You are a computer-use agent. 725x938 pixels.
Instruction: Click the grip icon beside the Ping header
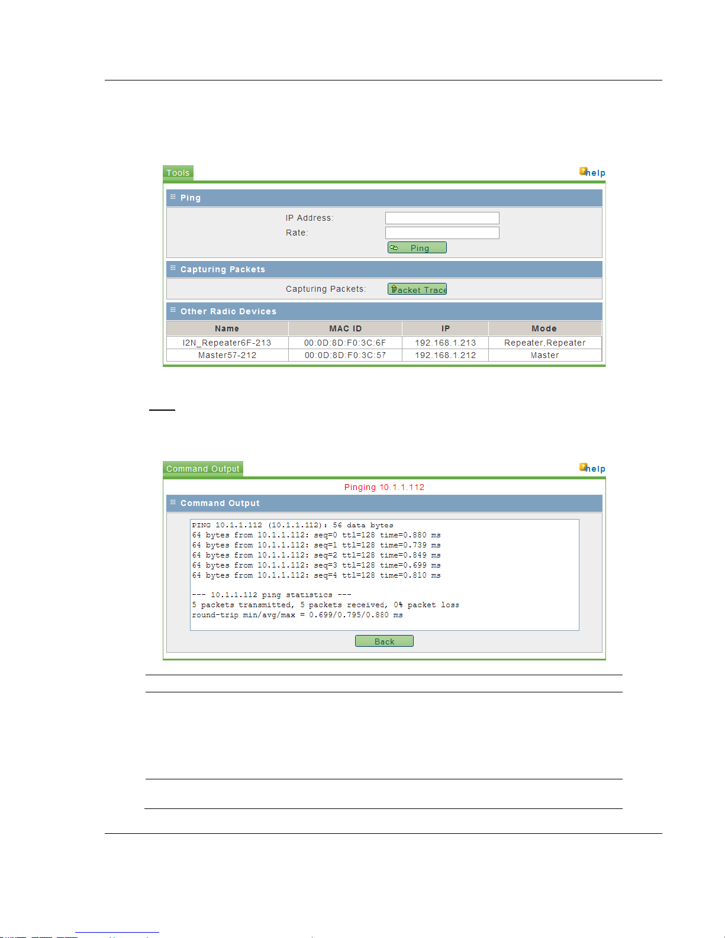(173, 197)
